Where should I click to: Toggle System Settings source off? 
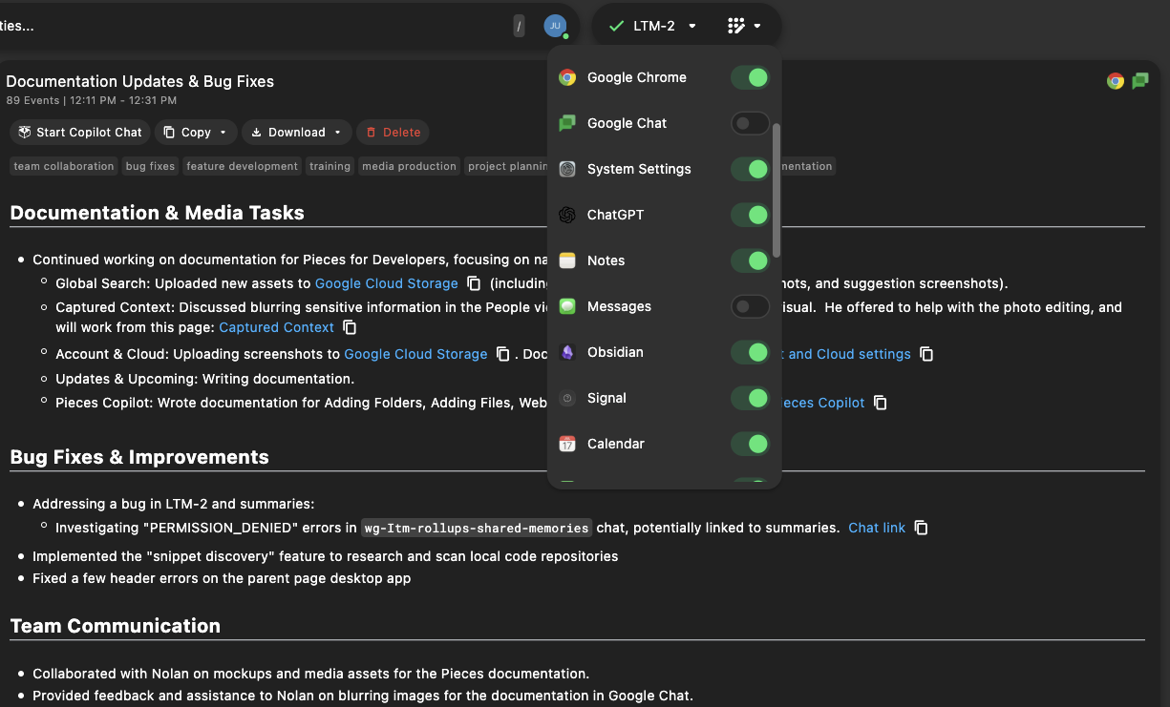(x=750, y=169)
